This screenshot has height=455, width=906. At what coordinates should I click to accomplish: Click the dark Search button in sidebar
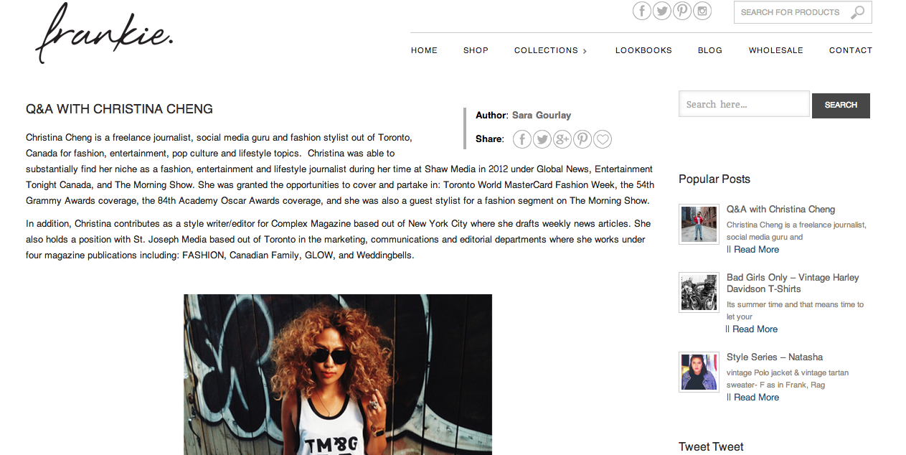pyautogui.click(x=841, y=105)
